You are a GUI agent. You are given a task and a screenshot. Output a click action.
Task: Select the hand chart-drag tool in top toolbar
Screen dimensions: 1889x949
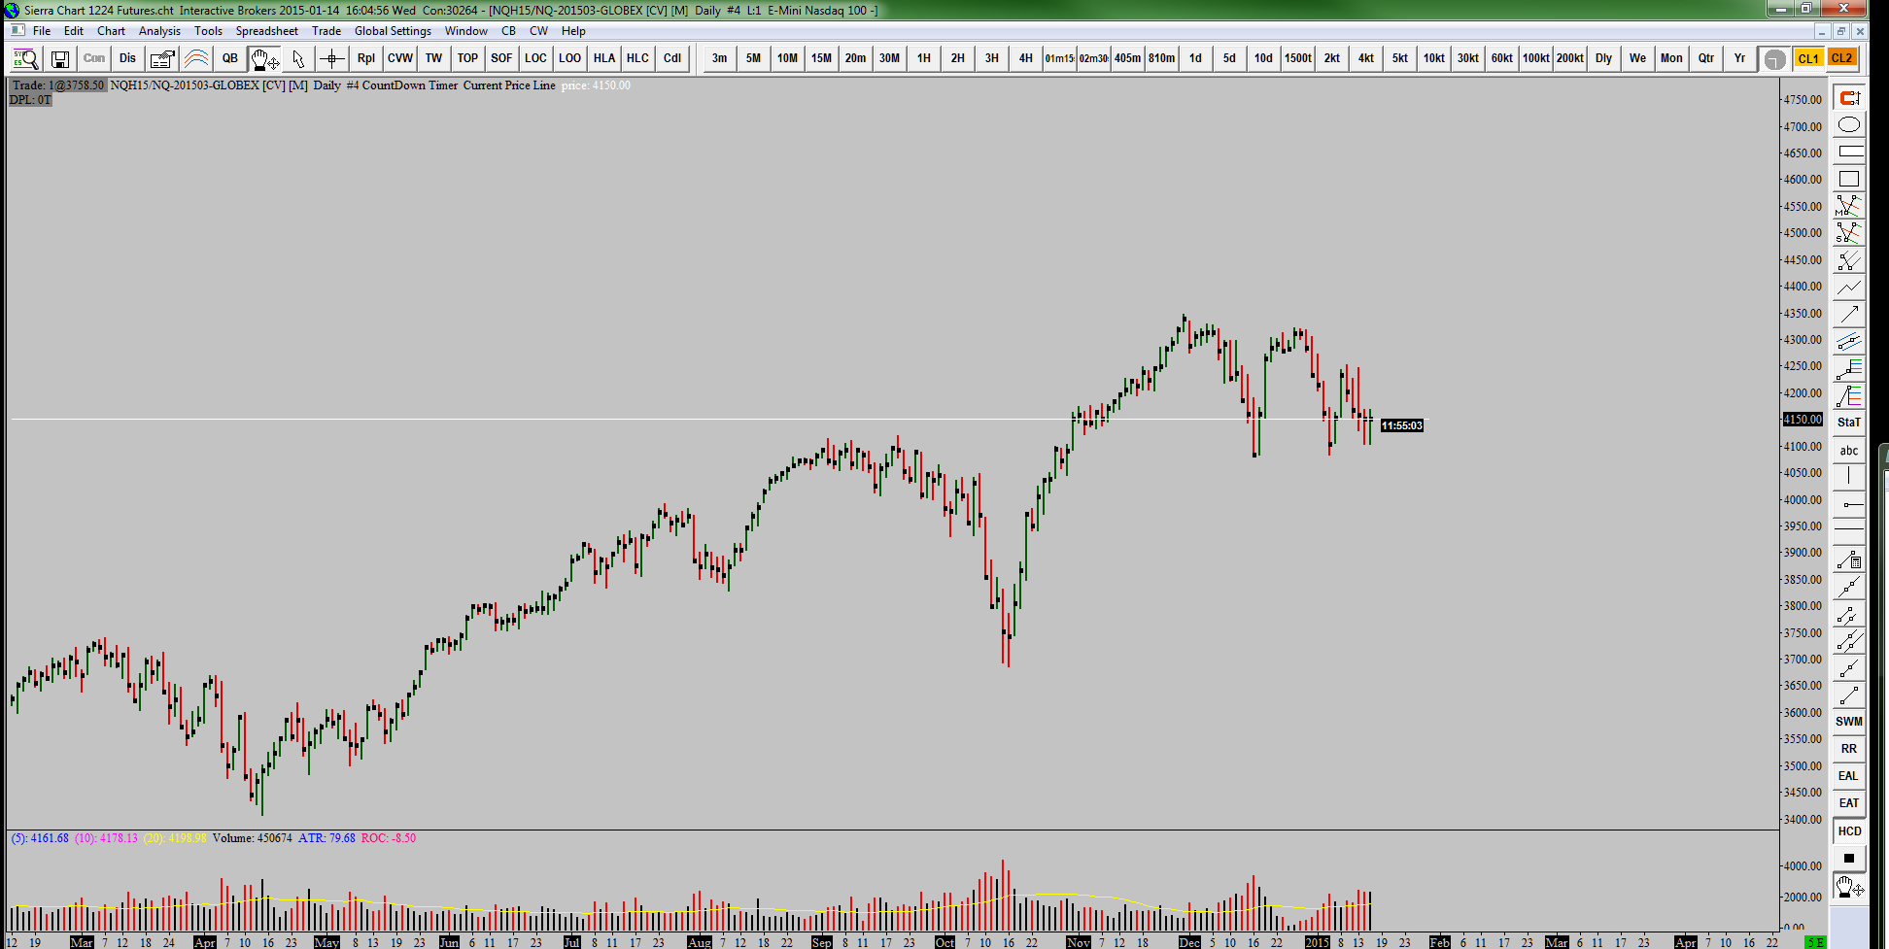point(264,58)
